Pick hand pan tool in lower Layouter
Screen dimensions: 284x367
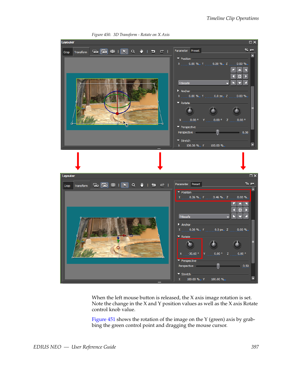pyautogui.click(x=142, y=185)
